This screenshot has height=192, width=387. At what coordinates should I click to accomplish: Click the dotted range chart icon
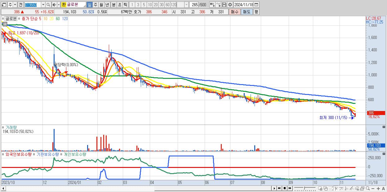pos(331,189)
